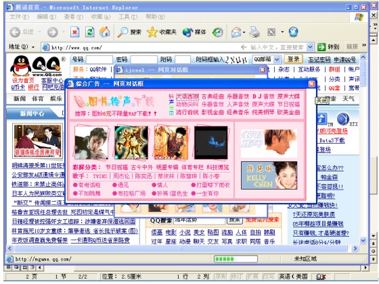The image size is (379, 284).
Task: Click the green 转到 go arrow
Action: pos(321,47)
